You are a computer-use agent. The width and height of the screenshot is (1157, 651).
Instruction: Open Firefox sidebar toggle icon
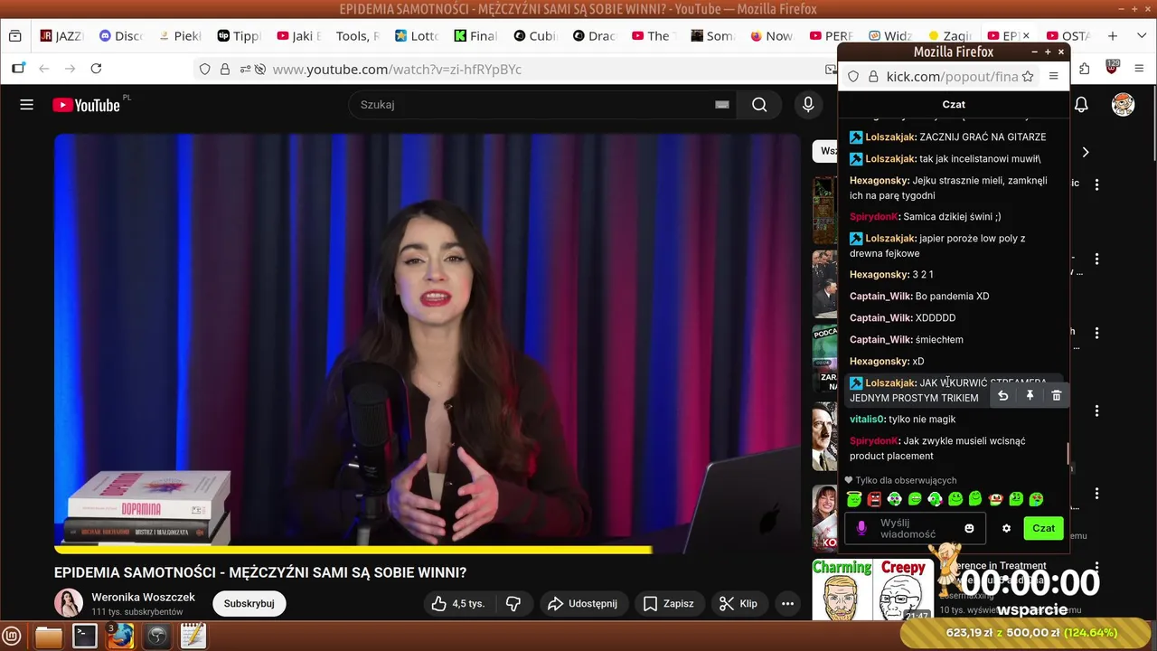tap(18, 69)
